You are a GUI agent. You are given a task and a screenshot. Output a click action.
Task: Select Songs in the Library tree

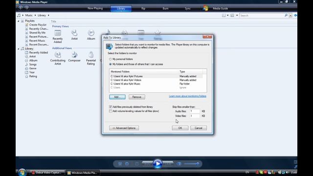click(x=33, y=65)
